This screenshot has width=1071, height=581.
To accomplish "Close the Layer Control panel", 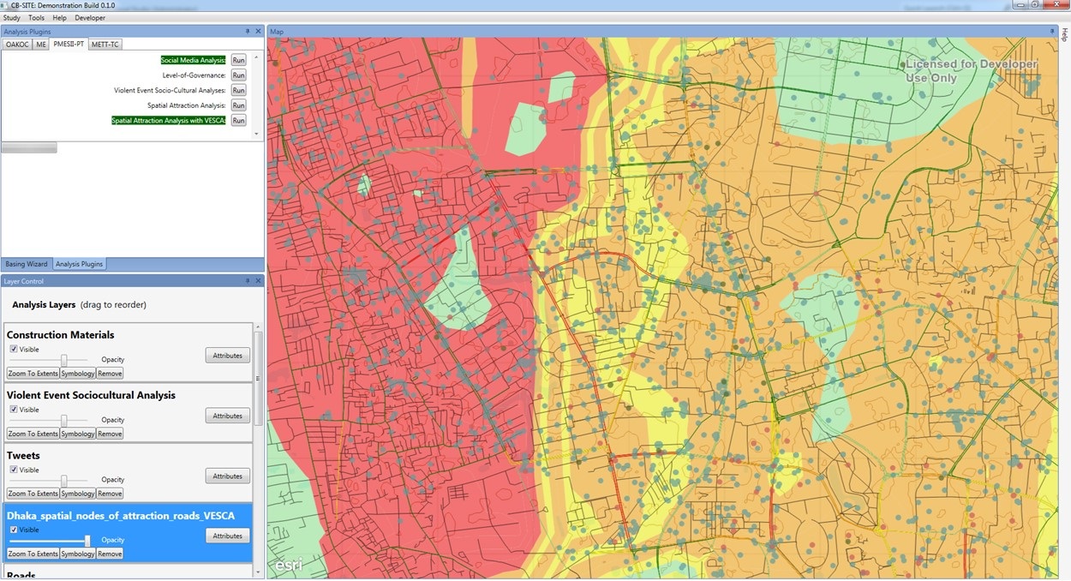I will [258, 281].
